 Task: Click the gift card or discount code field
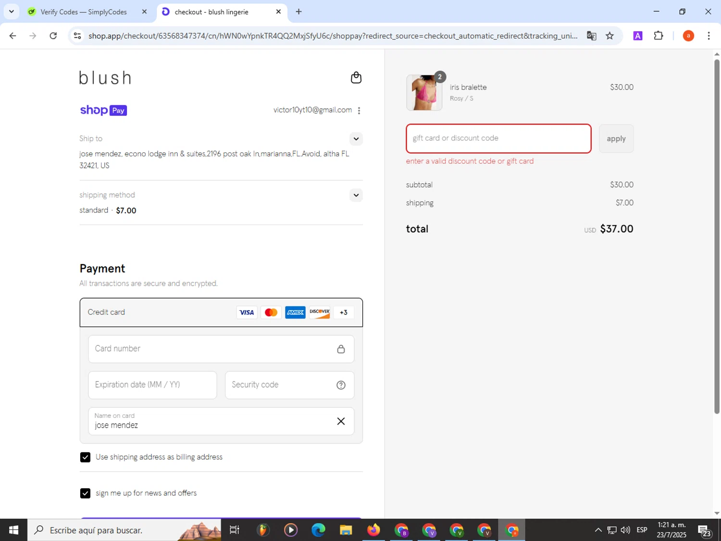498,138
